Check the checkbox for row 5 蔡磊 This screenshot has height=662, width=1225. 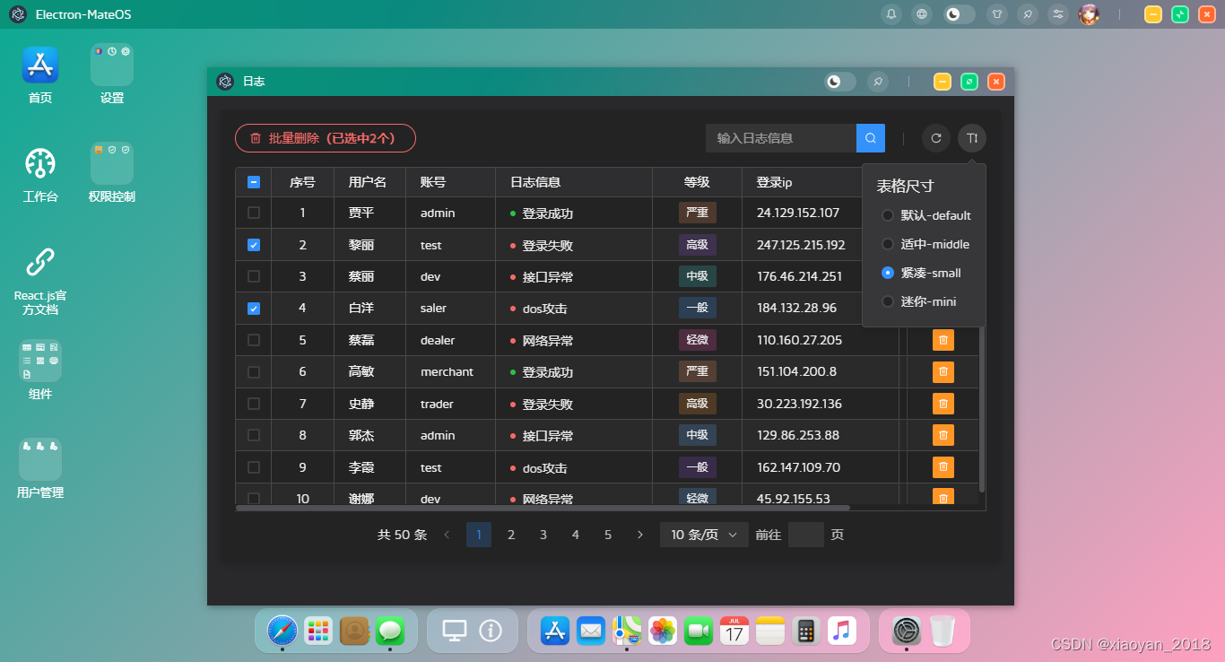pos(254,340)
